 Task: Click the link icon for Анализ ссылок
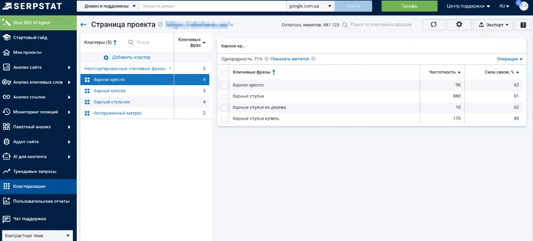(6, 97)
